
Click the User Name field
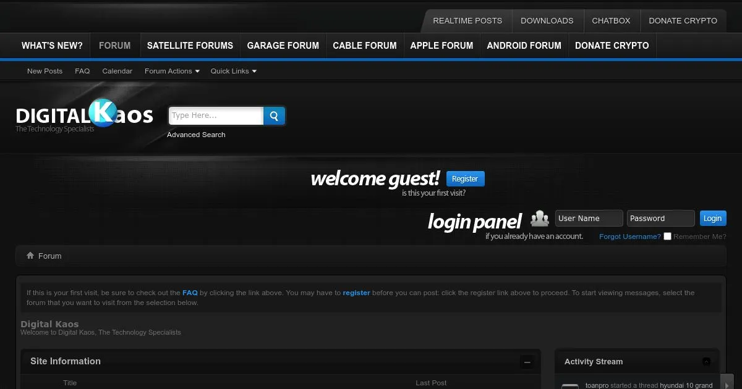tap(589, 218)
